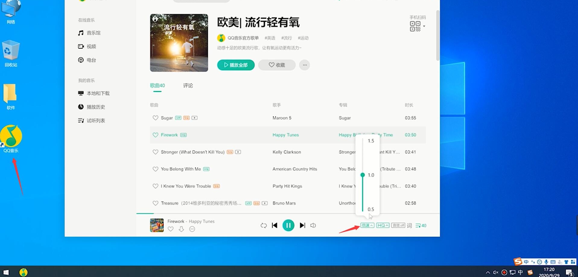Open 本地和下载 in the sidebar
Viewport: 578px width, 277px height.
[x=94, y=93]
